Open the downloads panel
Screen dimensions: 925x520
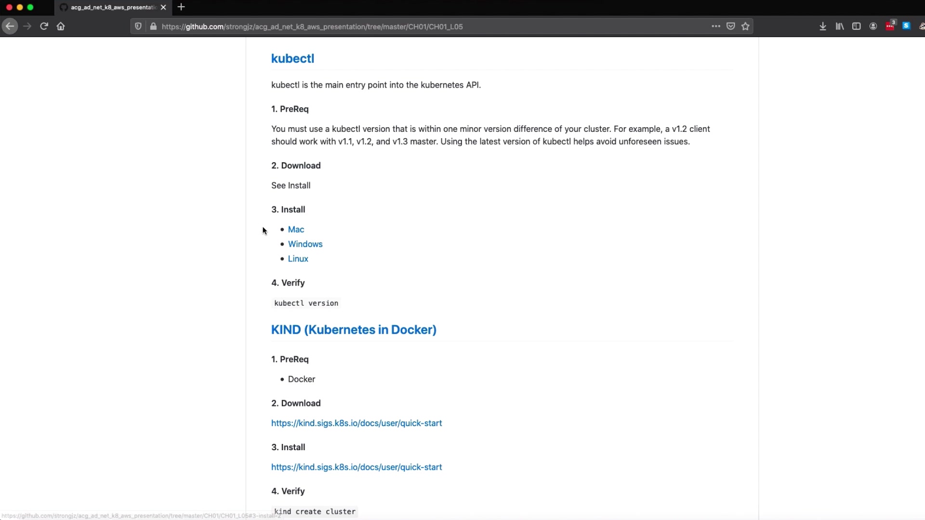823,26
